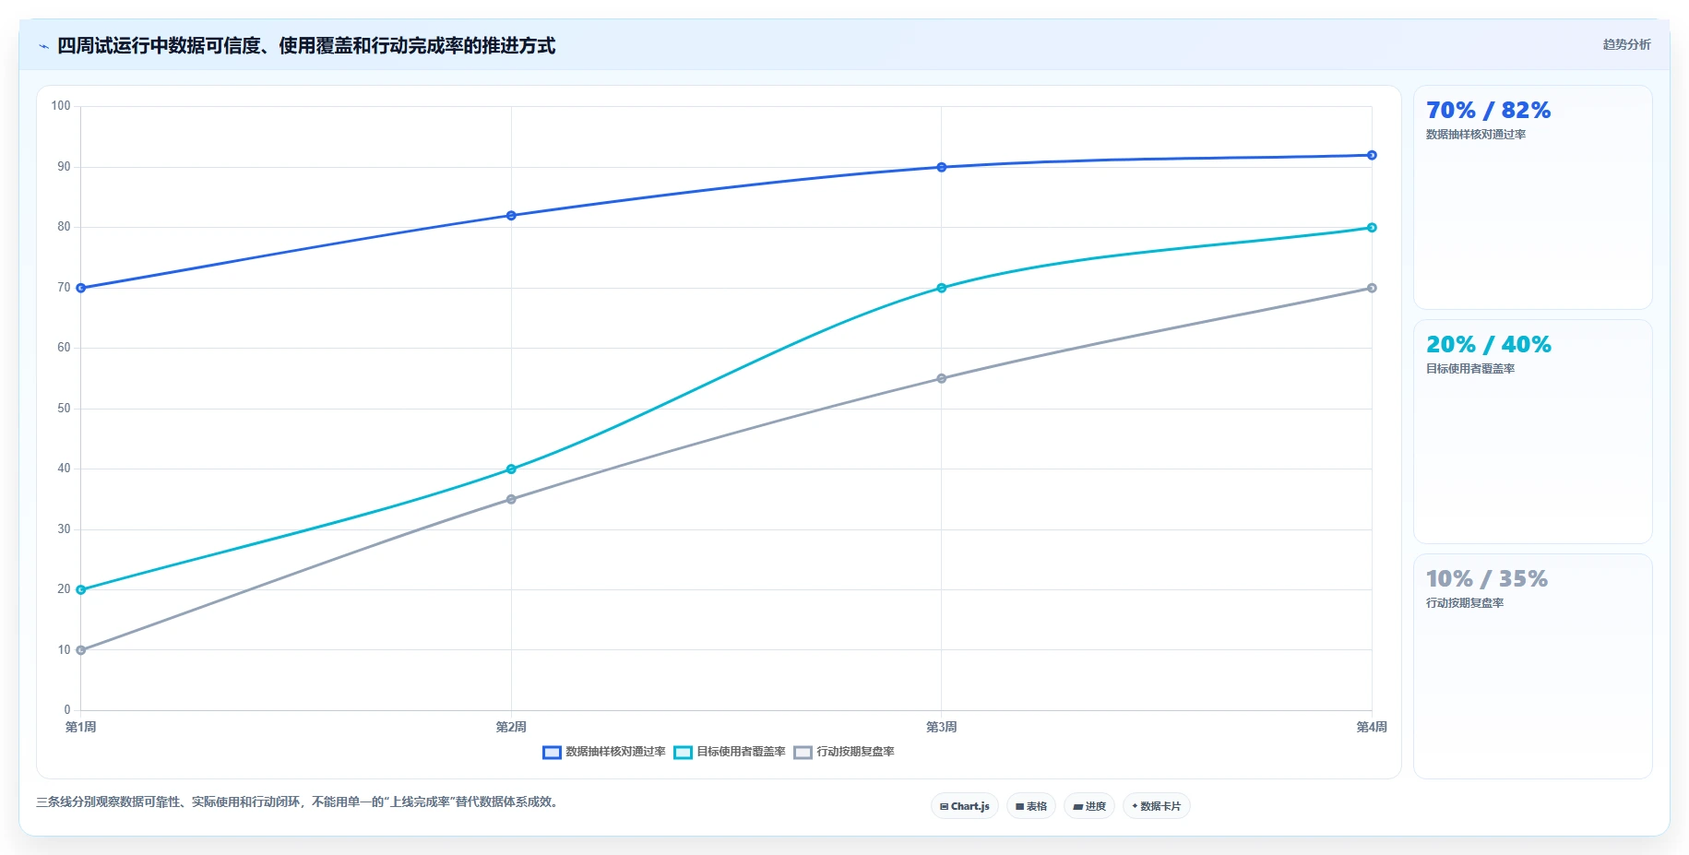Image resolution: width=1689 pixels, height=855 pixels.
Task: Click the 第4周 x-axis label
Action: coord(1372,727)
